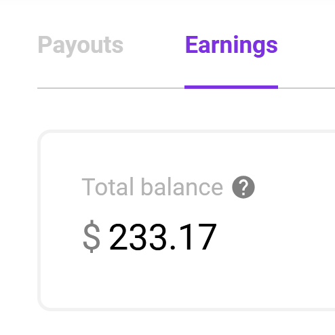Click the gray dollar sign symbol

tap(92, 236)
